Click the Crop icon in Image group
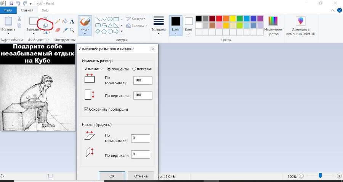Screen dimensions: 343x182 point(45,18)
